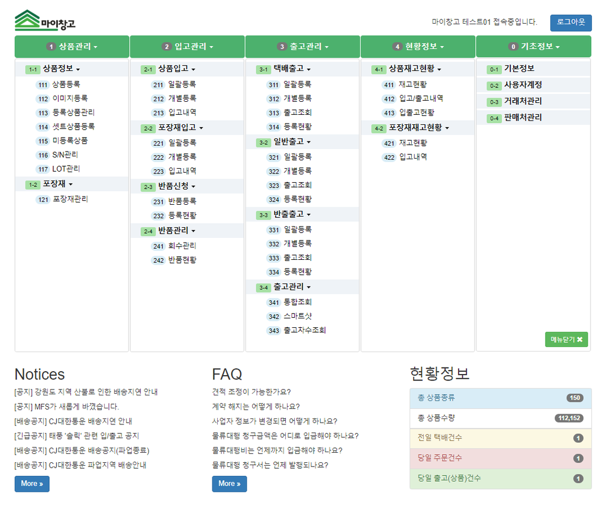Open 412 입고/출고내역 menu item
The height and width of the screenshot is (509, 606).
[x=412, y=99]
